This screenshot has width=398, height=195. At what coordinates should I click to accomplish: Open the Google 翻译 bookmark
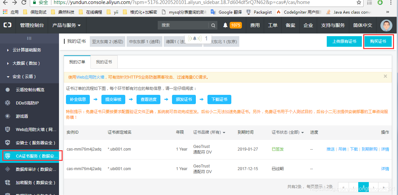point(226,12)
